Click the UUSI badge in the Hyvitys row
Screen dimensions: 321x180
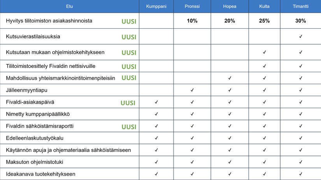point(129,22)
